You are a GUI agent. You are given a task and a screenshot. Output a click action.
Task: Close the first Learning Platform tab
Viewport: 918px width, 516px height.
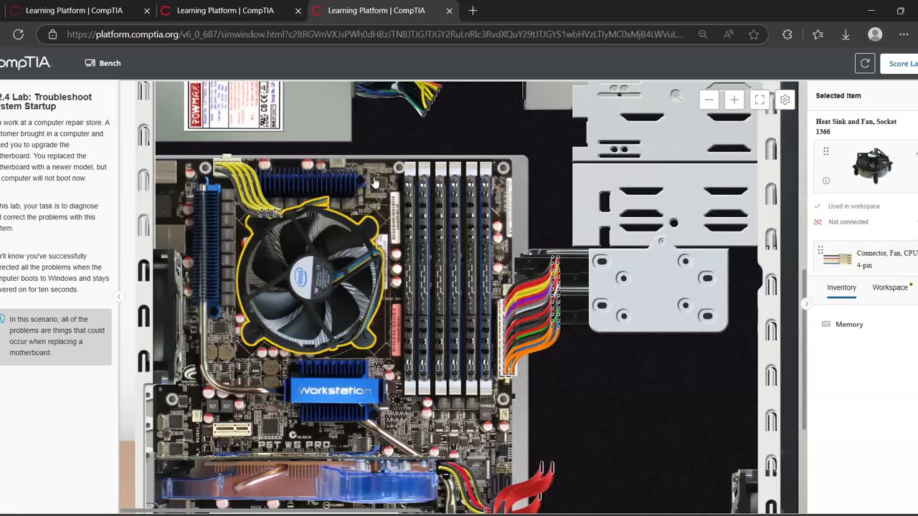point(147,11)
